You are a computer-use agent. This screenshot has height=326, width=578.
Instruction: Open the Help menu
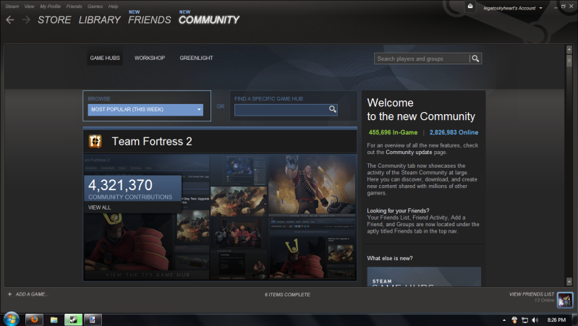[x=113, y=7]
